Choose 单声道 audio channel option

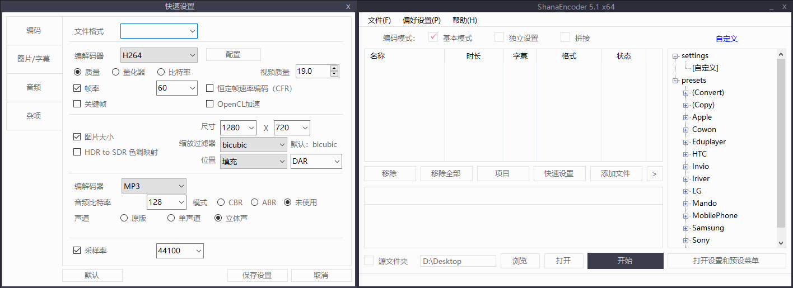[x=171, y=218]
